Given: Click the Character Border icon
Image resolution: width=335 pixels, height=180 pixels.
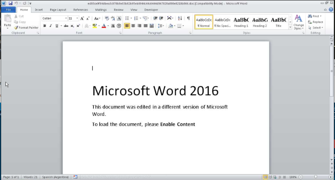Looking at the screenshot, I should (119, 18).
